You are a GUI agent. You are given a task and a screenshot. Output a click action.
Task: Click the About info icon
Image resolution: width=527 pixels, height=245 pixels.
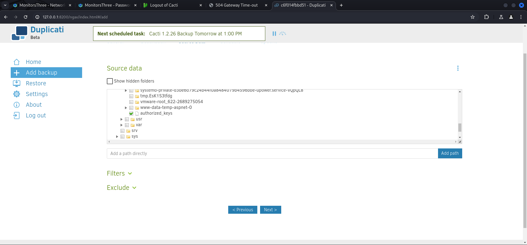pyautogui.click(x=16, y=105)
